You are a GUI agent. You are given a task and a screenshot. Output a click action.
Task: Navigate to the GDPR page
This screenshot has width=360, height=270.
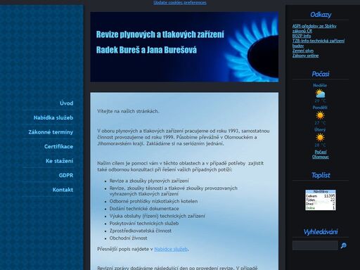66,175
